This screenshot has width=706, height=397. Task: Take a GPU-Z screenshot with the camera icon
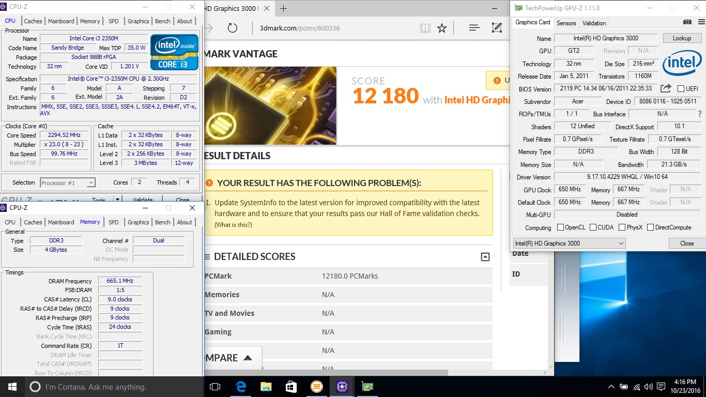pos(687,22)
